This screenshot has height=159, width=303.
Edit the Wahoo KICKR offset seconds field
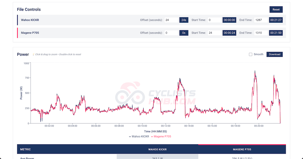point(171,20)
